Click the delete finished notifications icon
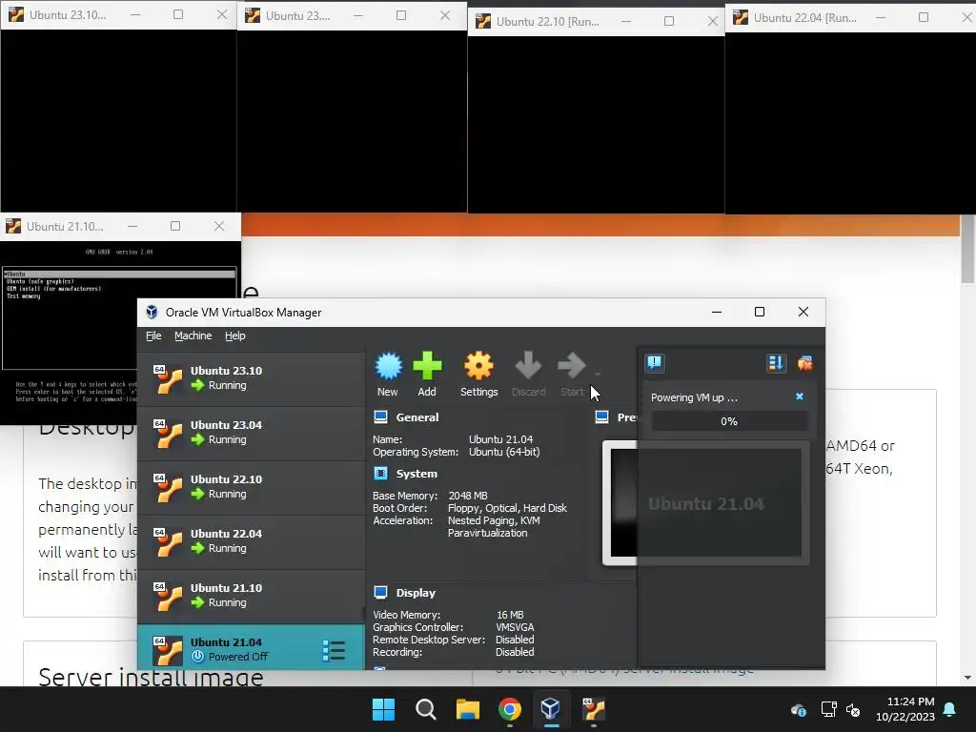The height and width of the screenshot is (732, 976). tap(804, 363)
